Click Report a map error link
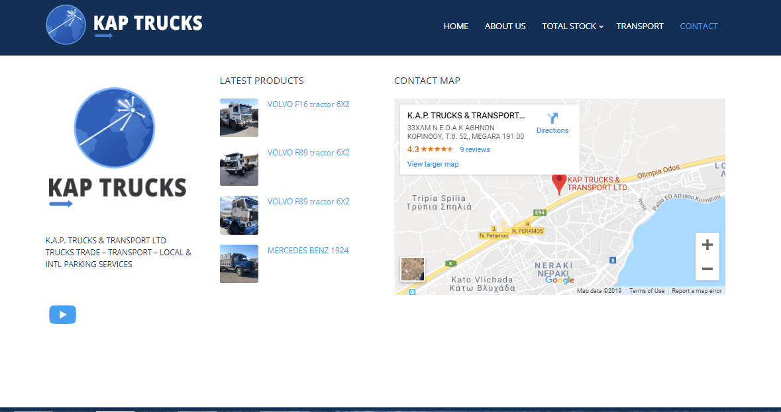 (696, 291)
